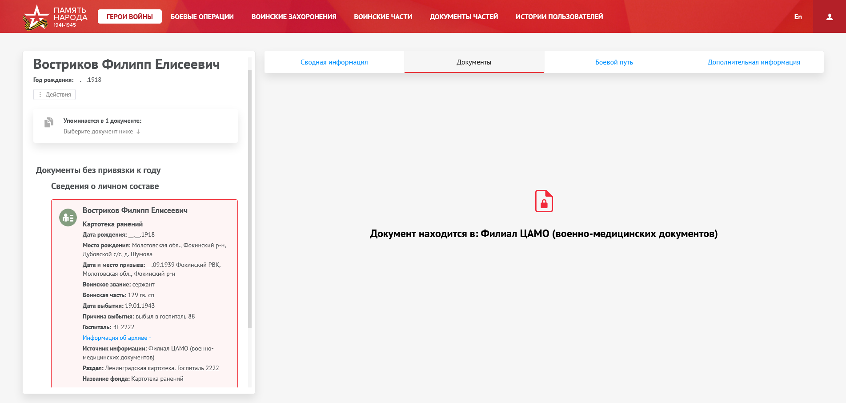
Task: Click the left panel vertical scrollbar
Action: (250, 200)
